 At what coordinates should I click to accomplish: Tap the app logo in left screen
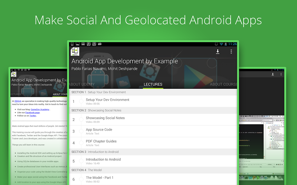pyautogui.click(x=14, y=74)
